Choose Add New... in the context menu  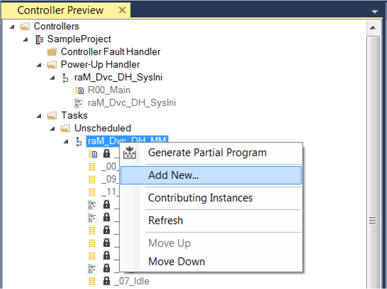[x=211, y=175]
